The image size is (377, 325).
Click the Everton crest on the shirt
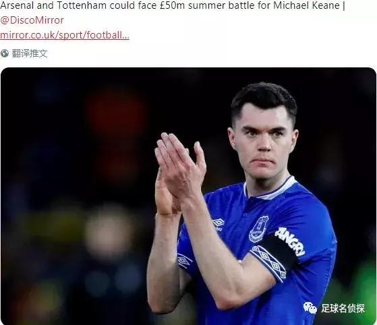click(258, 229)
